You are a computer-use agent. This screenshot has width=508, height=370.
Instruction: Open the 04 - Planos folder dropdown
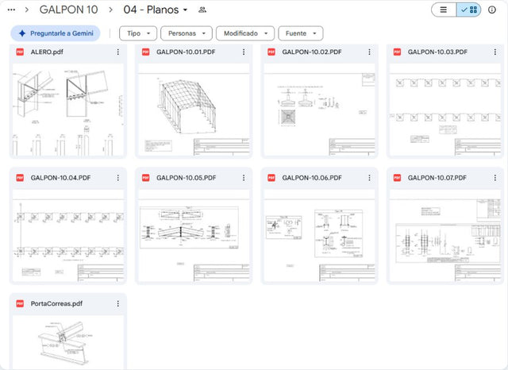click(x=156, y=10)
